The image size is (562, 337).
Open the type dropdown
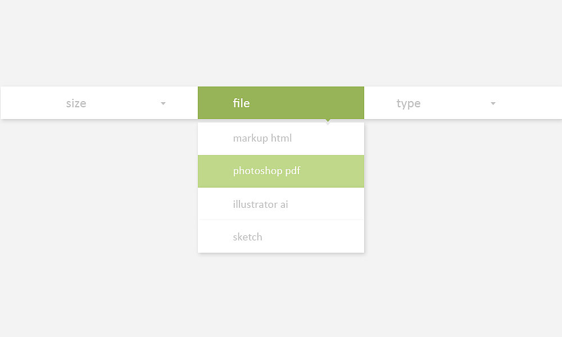(463, 103)
